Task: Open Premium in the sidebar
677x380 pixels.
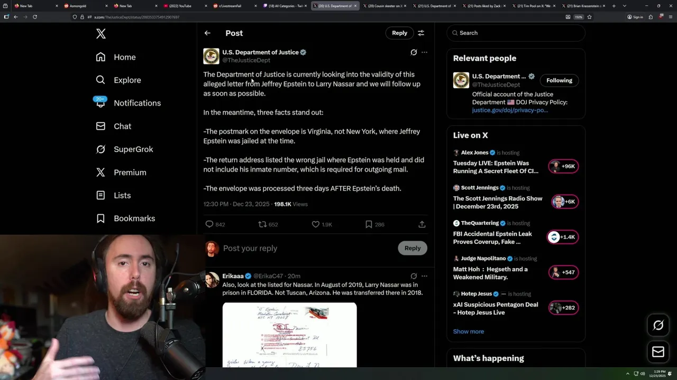Action: [x=121, y=173]
